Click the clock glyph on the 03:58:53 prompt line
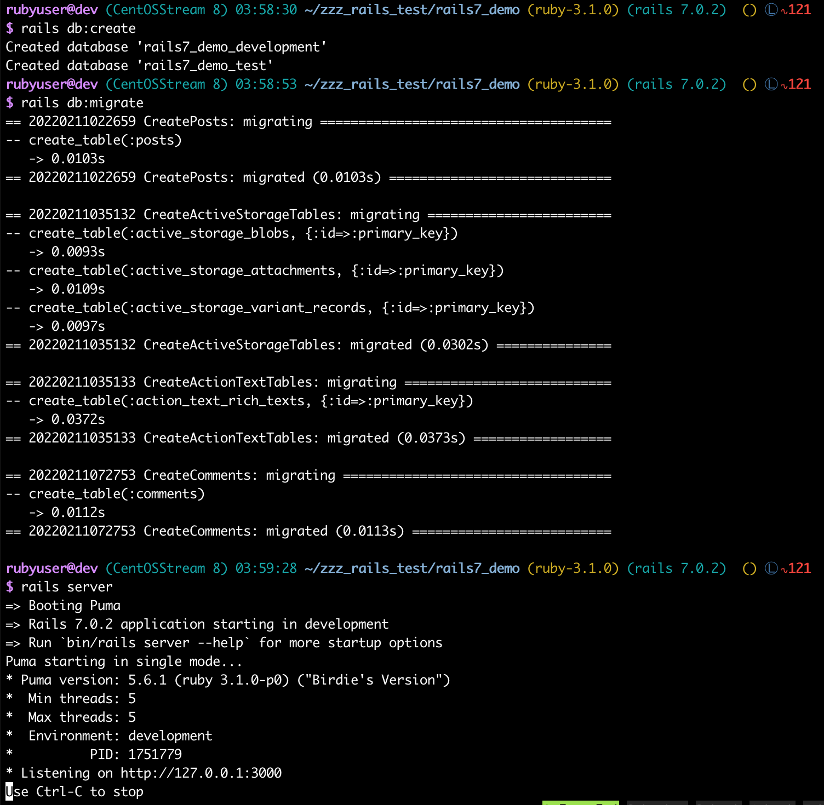Screen dimensions: 824x805 771,84
